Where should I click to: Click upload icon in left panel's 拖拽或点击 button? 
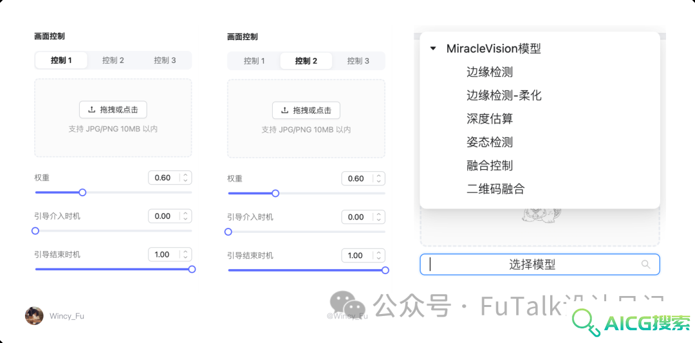click(x=92, y=109)
